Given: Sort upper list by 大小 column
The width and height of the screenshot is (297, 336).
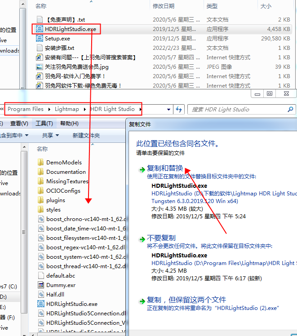Looking at the screenshot, I should tap(266, 6).
